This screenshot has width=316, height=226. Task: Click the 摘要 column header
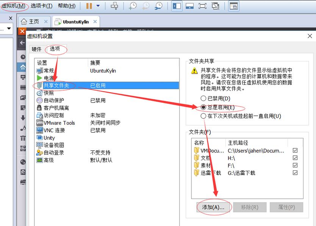tap(133, 63)
